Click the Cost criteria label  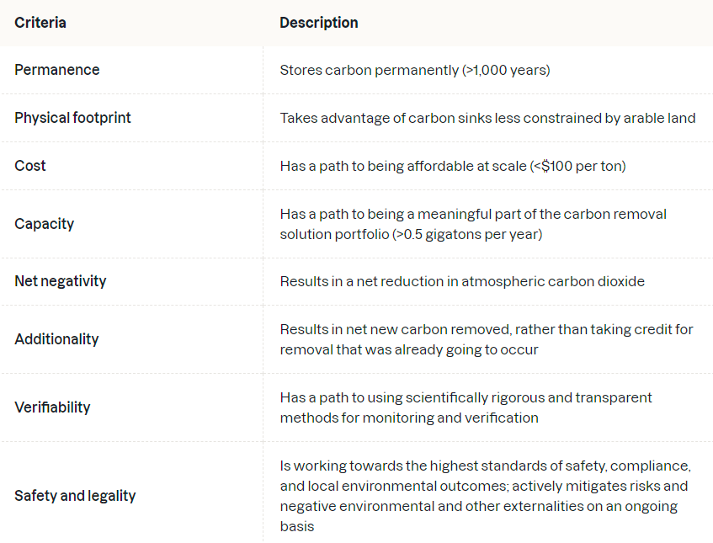point(30,166)
